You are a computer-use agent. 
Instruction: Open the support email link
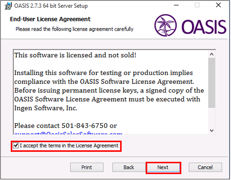(68, 133)
